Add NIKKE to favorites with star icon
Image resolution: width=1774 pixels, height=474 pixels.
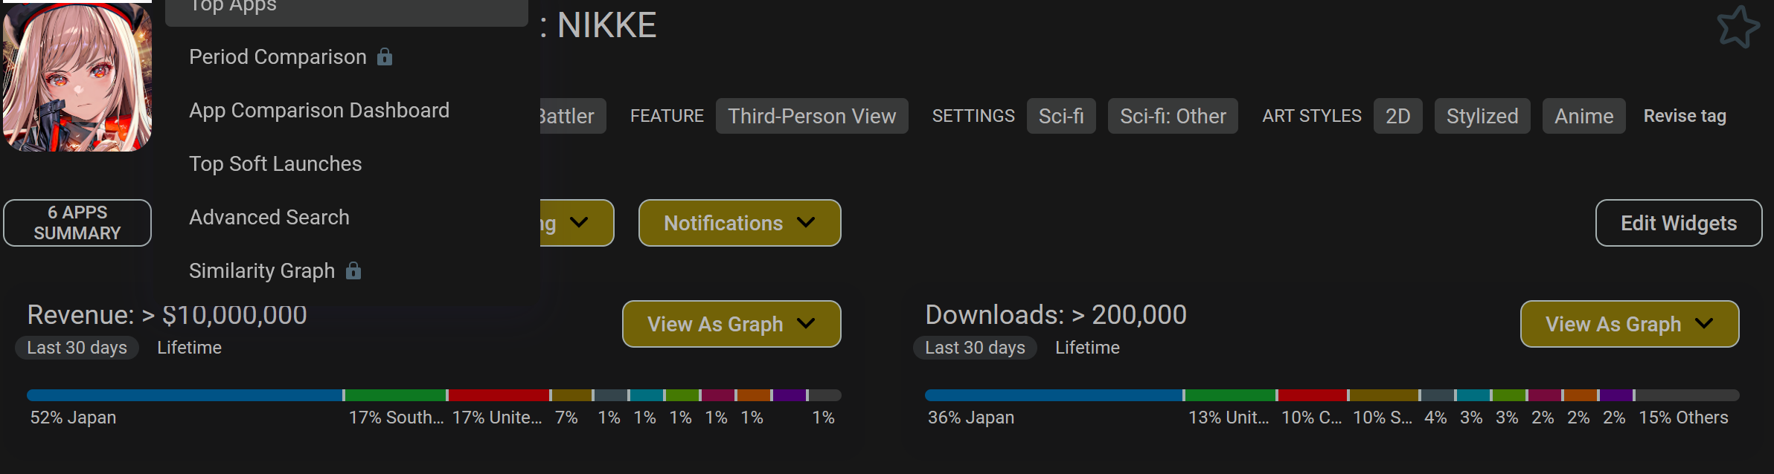pyautogui.click(x=1738, y=27)
